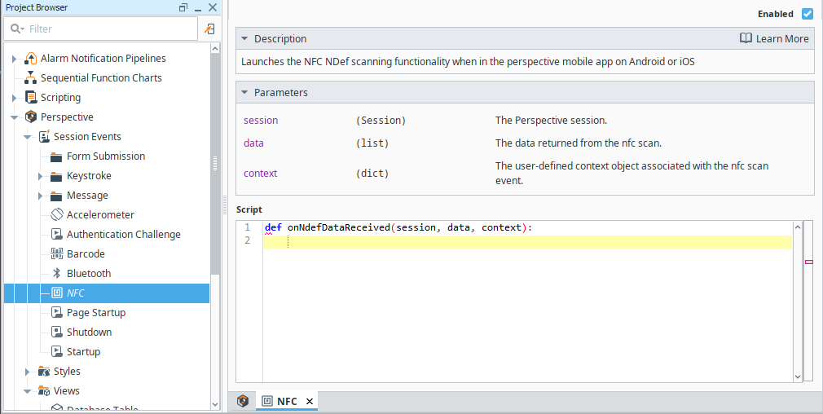This screenshot has height=414, width=823.
Task: Collapse the Session Events node
Action: [x=27, y=137]
